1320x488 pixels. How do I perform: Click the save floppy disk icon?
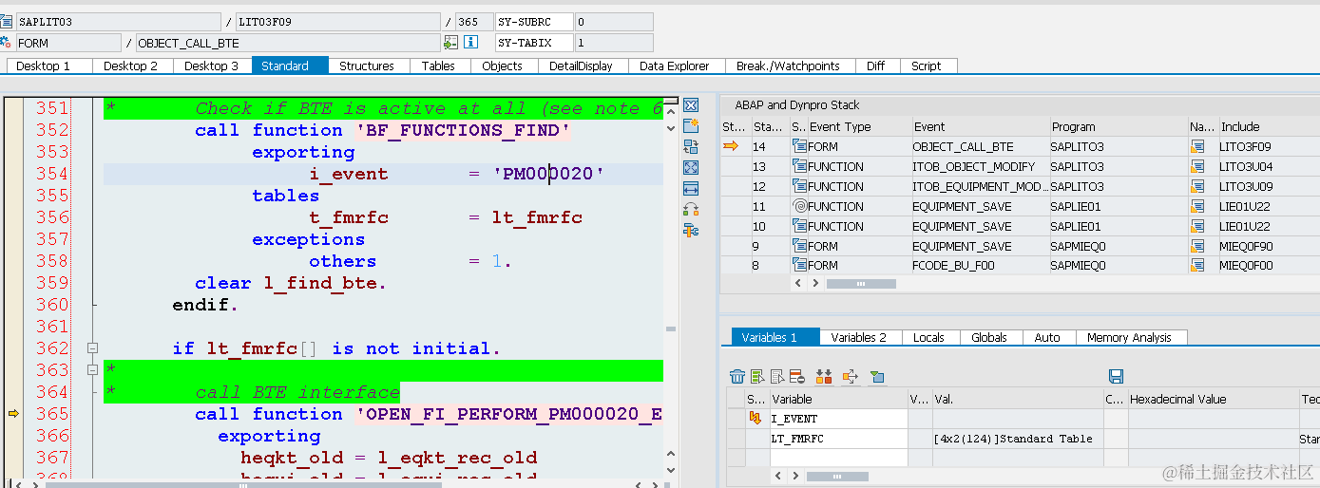(x=1117, y=376)
